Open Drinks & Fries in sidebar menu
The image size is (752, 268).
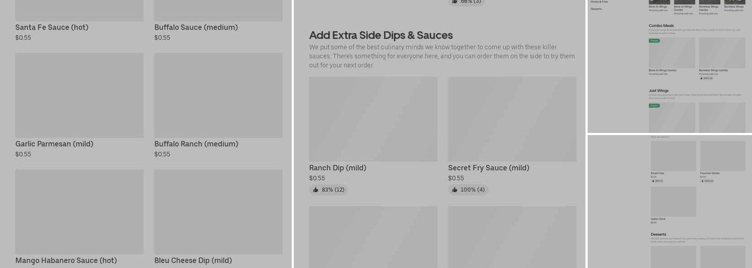[599, 2]
